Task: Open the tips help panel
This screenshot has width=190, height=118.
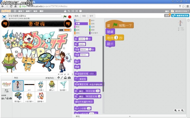Action: click(188, 20)
